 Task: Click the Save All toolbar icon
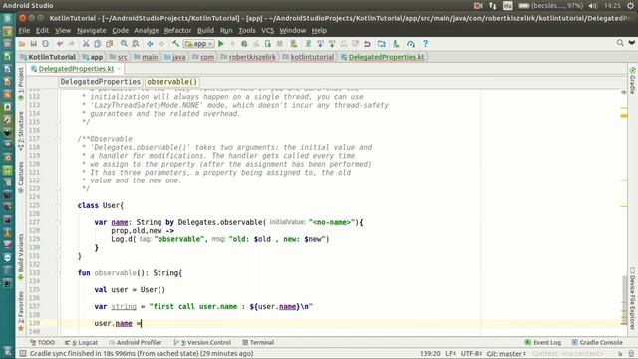click(33, 44)
